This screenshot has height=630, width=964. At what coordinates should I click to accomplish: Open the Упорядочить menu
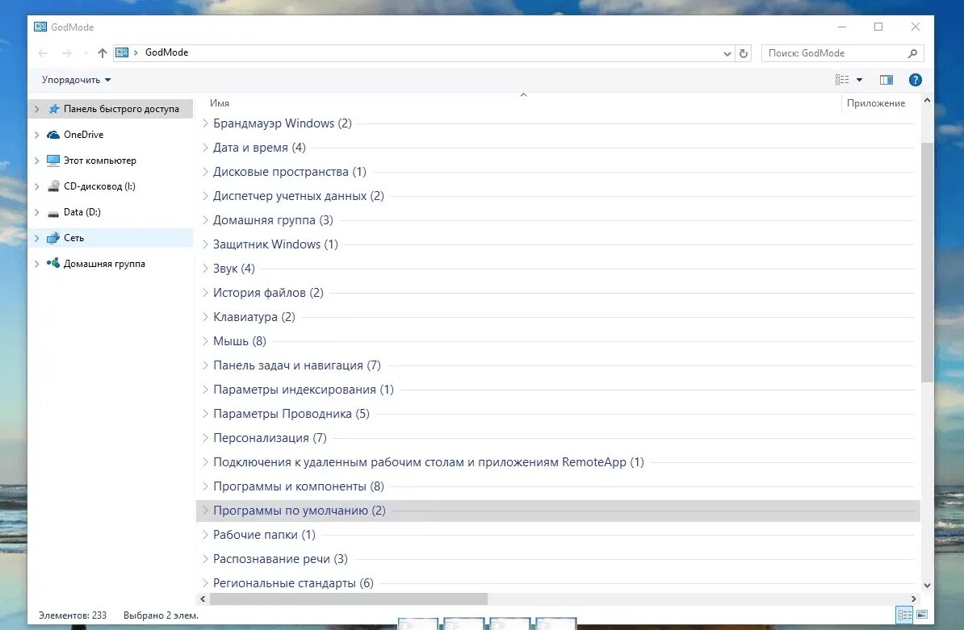pos(76,80)
